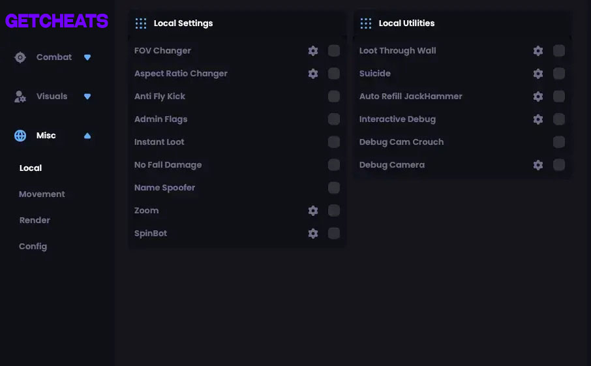Click the Visuals person icon
The image size is (591, 366).
click(20, 97)
